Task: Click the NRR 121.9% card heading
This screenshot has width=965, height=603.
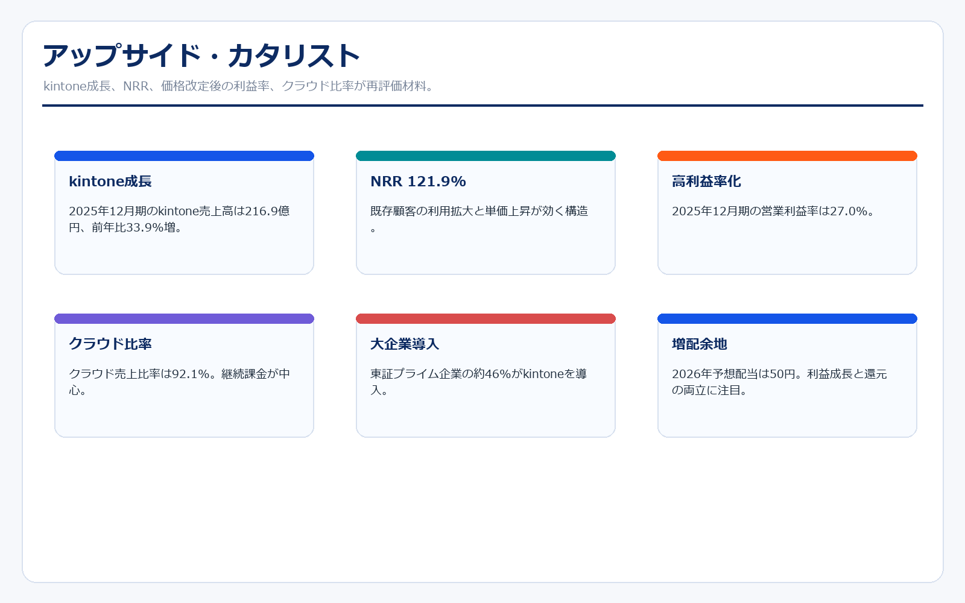Action: 418,182
